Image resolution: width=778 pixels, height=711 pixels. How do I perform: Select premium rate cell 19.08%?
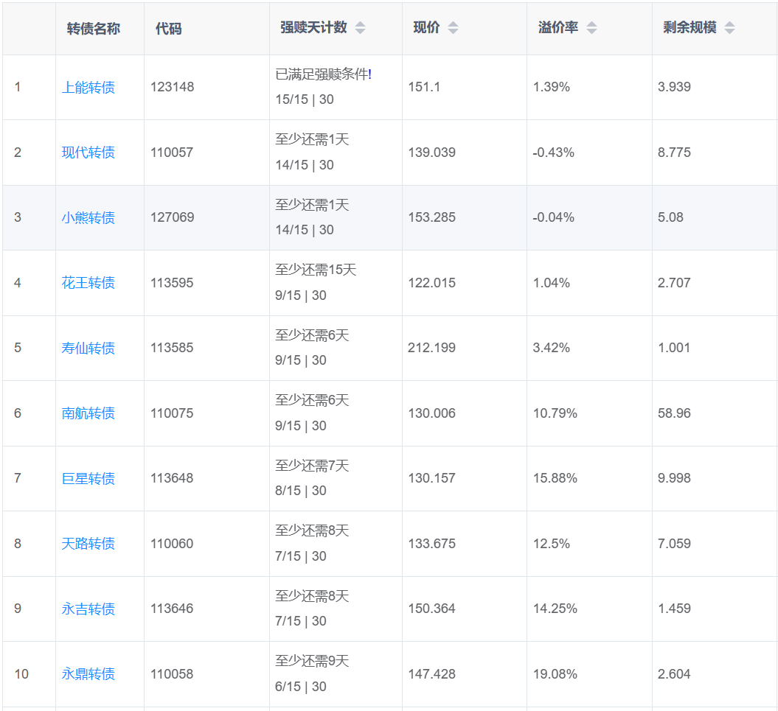(x=555, y=674)
